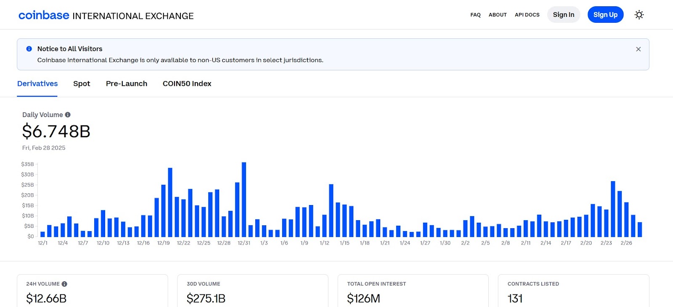Screen dimensions: 673x307
Task: Switch to the Pre-Launch tab
Action: point(127,84)
